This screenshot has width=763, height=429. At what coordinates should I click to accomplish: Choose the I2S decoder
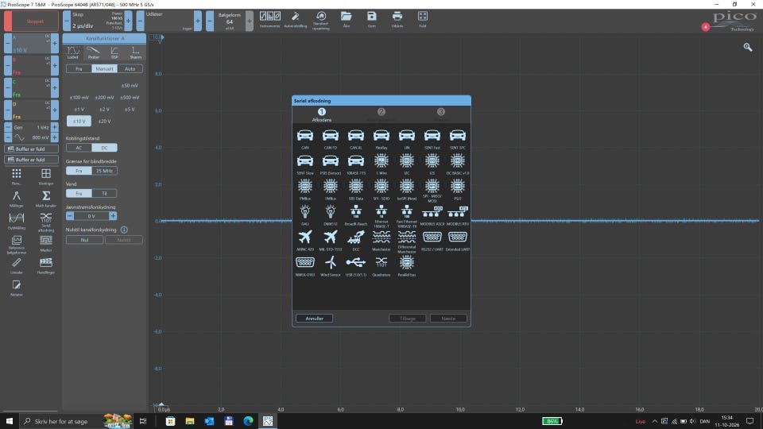(x=432, y=161)
